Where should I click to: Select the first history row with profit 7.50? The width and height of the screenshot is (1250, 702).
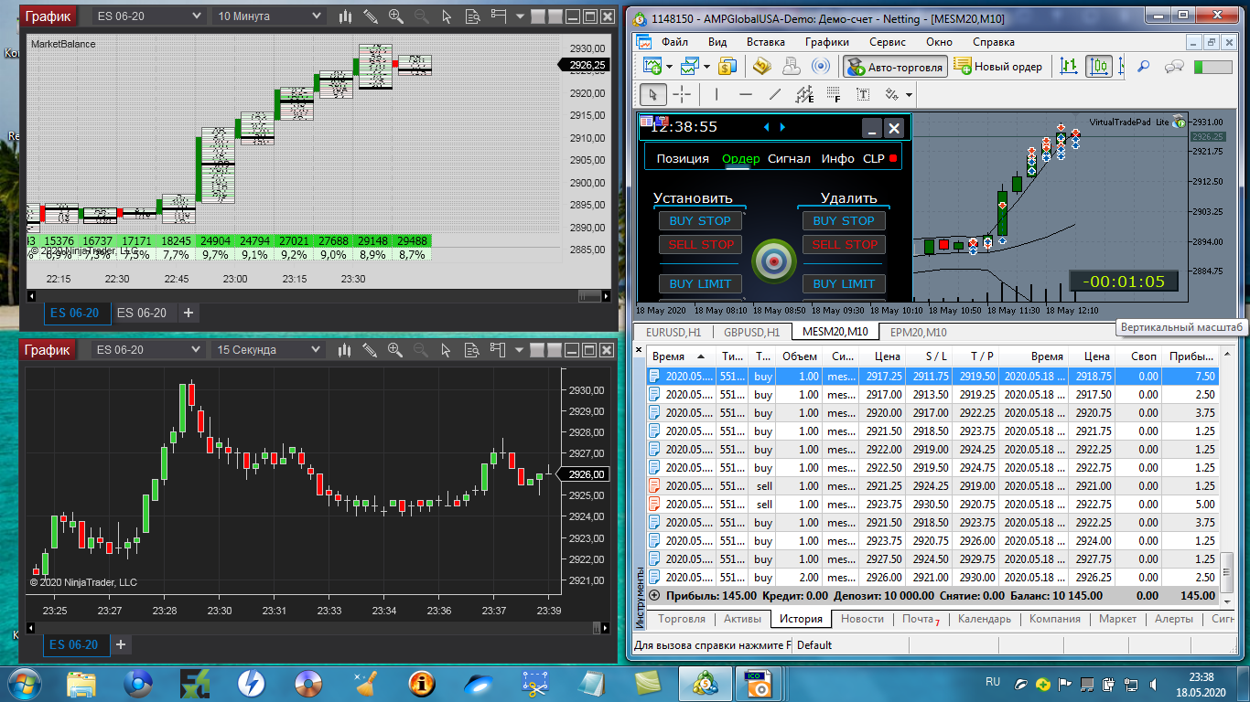[934, 376]
